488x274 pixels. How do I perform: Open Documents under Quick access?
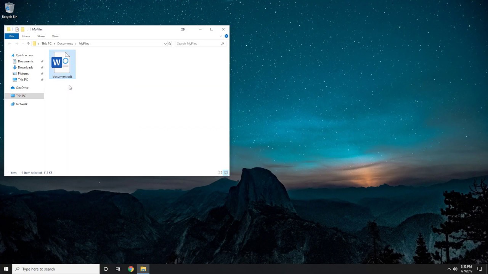coord(26,61)
